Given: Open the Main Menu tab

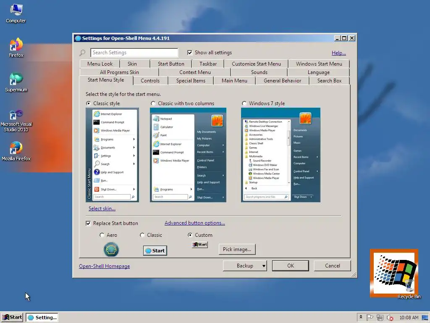Looking at the screenshot, I should pyautogui.click(x=234, y=81).
